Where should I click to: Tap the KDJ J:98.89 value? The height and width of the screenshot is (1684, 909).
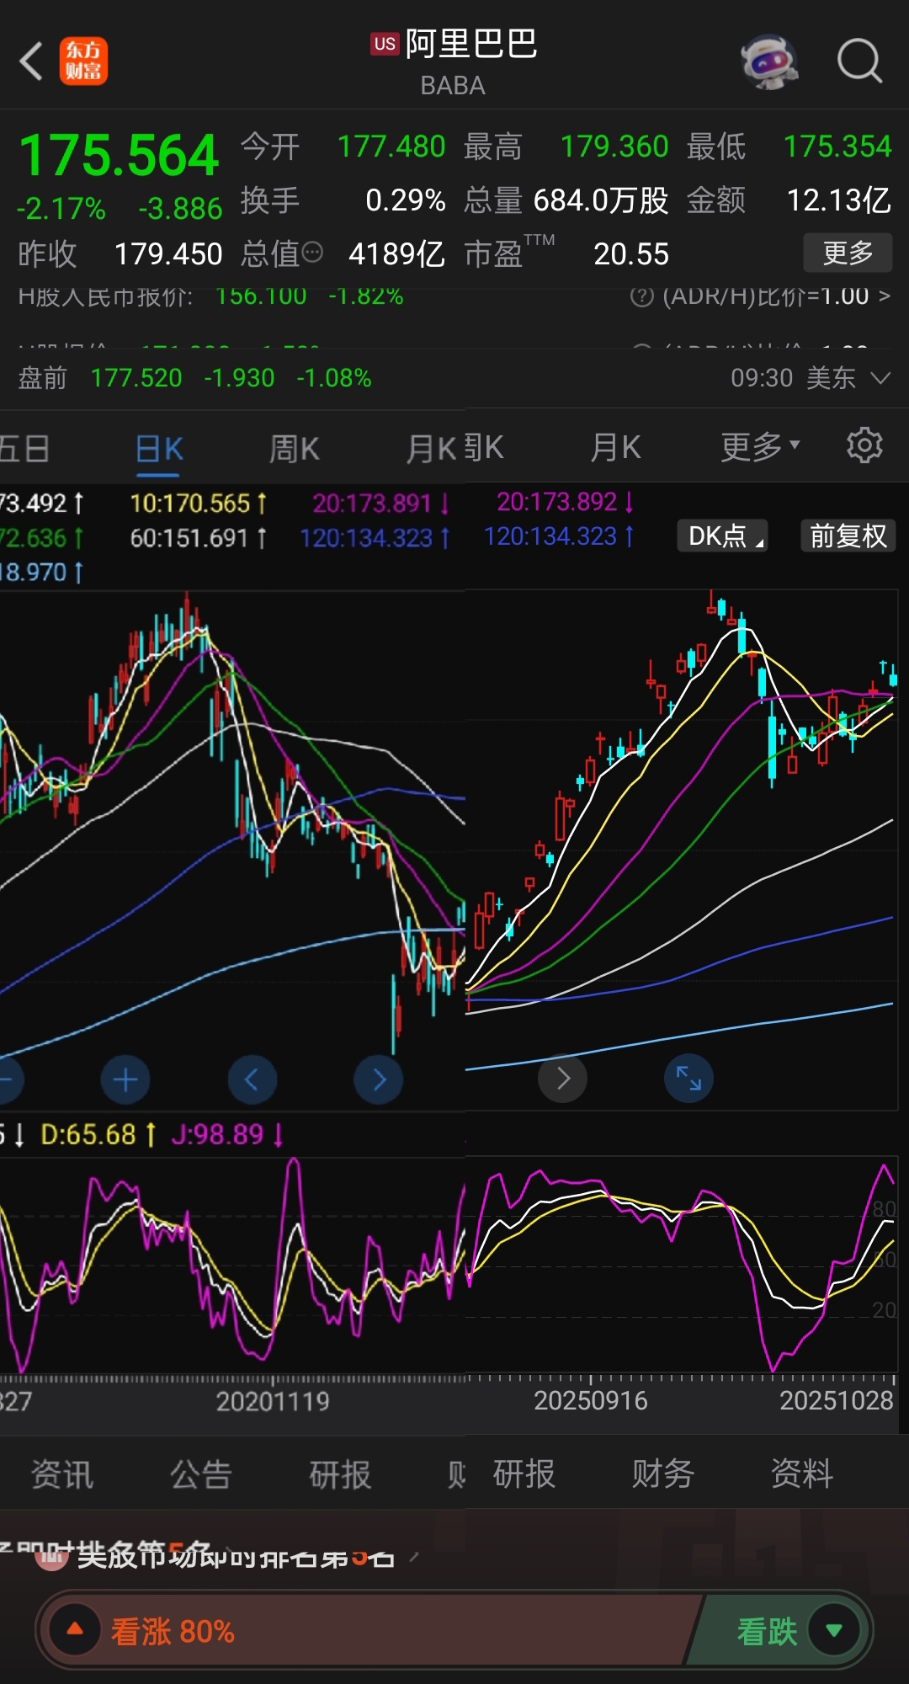tap(226, 1134)
